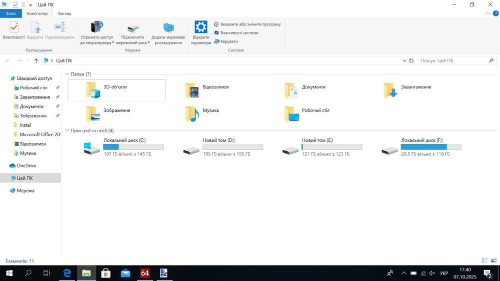Open the Властивості ribbon button
This screenshot has width=500, height=281.
(13, 30)
